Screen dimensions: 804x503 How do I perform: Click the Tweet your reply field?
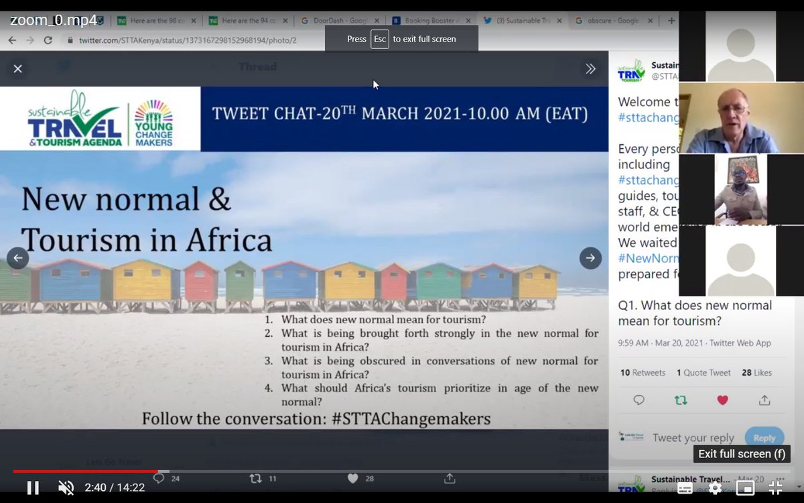pyautogui.click(x=693, y=437)
